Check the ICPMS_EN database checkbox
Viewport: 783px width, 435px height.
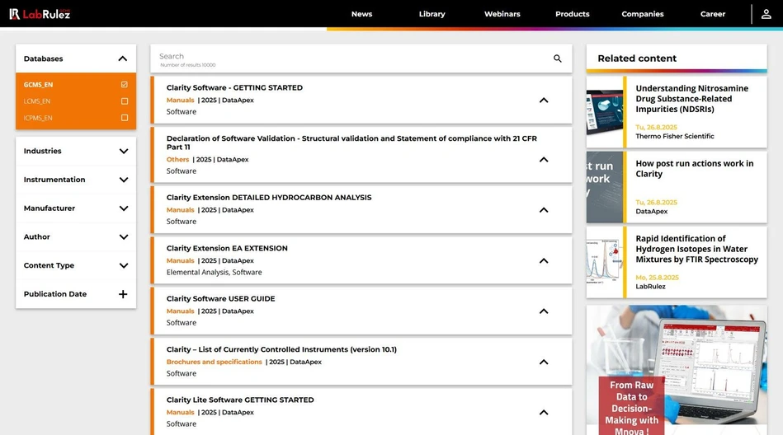tap(125, 118)
